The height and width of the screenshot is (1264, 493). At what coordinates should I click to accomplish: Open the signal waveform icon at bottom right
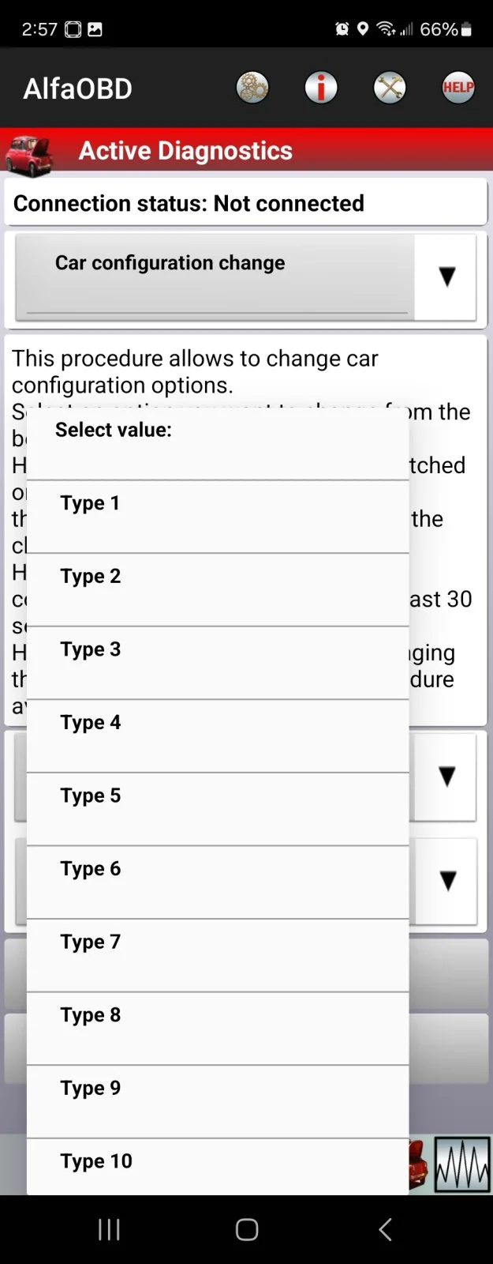pos(461,1164)
